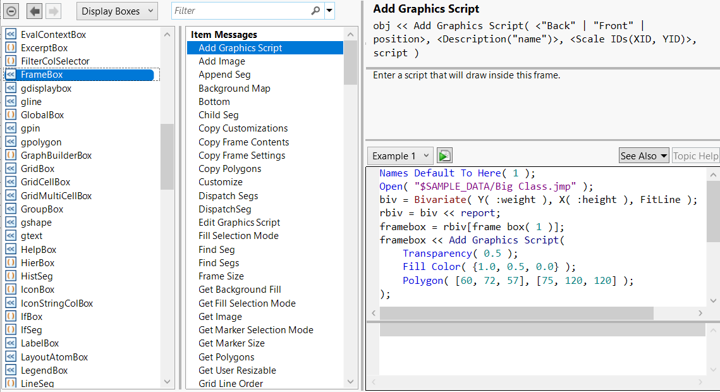Select Edit Graphics Script from the message list
This screenshot has height=392, width=720.
click(240, 222)
